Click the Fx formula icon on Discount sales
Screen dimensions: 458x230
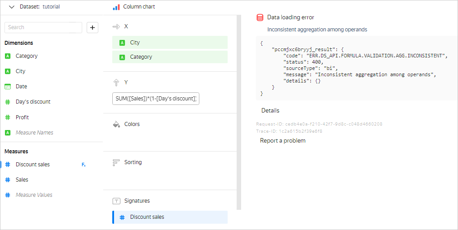[x=84, y=165]
